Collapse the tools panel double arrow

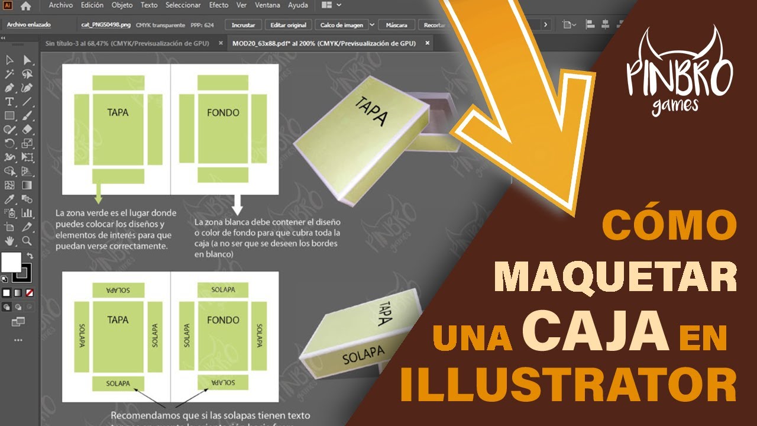pos(3,37)
